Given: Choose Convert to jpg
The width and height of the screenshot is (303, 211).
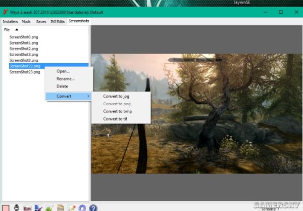Looking at the screenshot, I should (116, 96).
